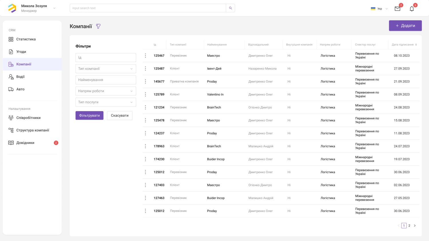The image size is (429, 241).
Task: Open Угоди in the sidebar
Action: [32, 52]
